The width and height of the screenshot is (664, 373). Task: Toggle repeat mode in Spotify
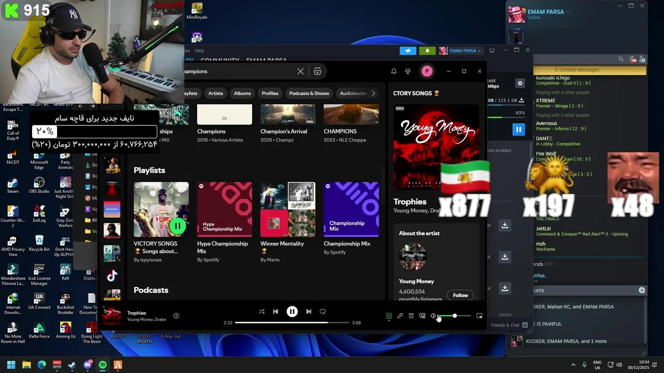point(323,311)
